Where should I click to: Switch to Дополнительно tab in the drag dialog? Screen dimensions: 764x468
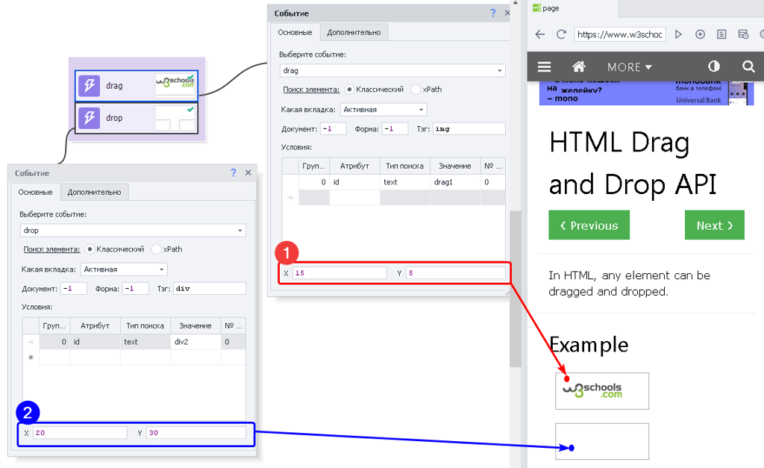pos(354,32)
